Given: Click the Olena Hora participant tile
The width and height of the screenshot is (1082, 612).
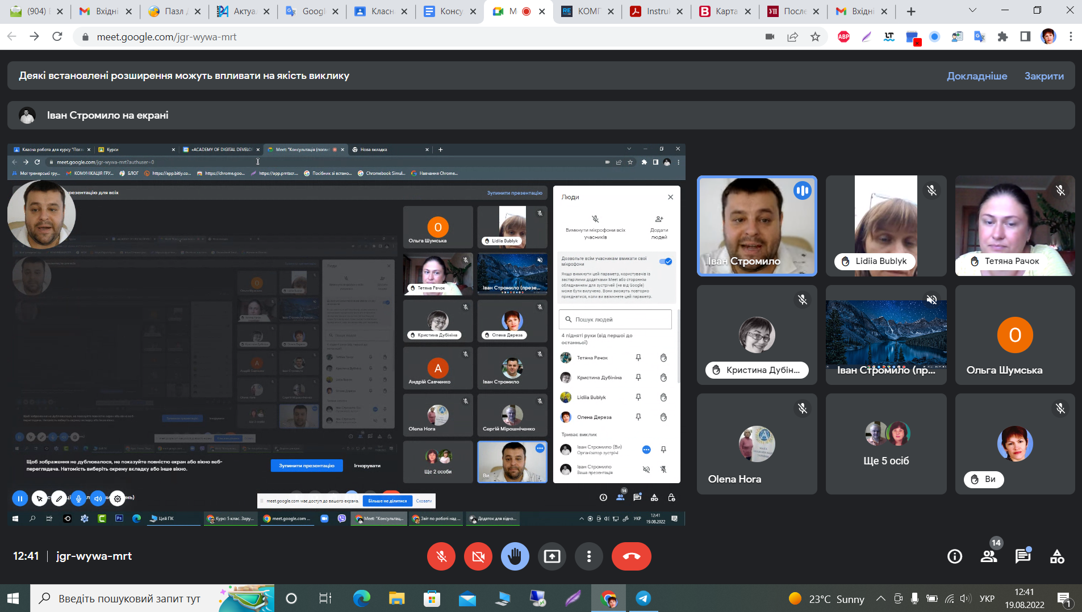Looking at the screenshot, I should click(757, 444).
